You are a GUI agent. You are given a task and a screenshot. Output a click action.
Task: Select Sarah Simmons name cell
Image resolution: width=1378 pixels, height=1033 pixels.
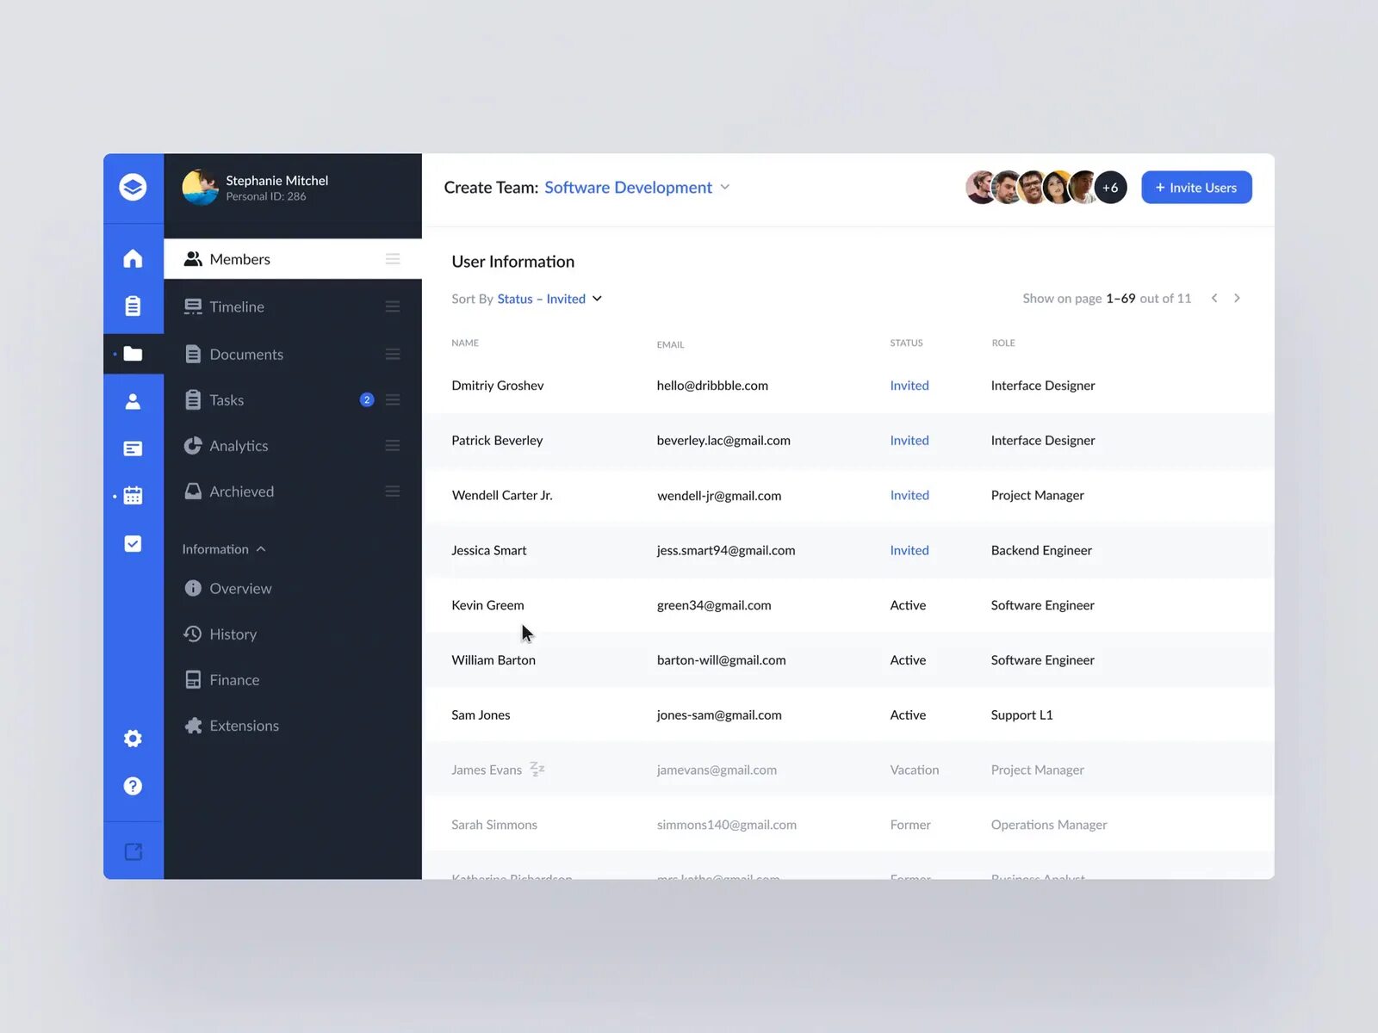click(x=494, y=825)
